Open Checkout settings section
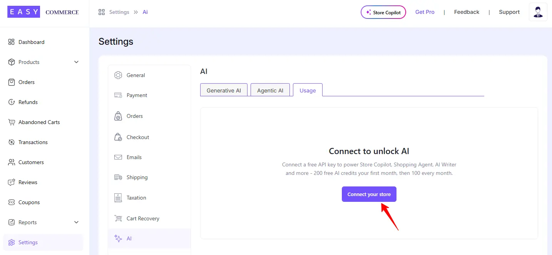 click(149, 137)
